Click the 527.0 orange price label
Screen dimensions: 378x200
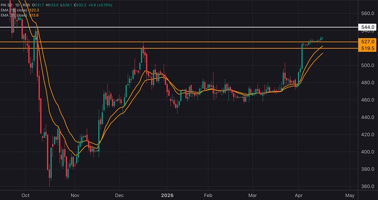point(368,42)
